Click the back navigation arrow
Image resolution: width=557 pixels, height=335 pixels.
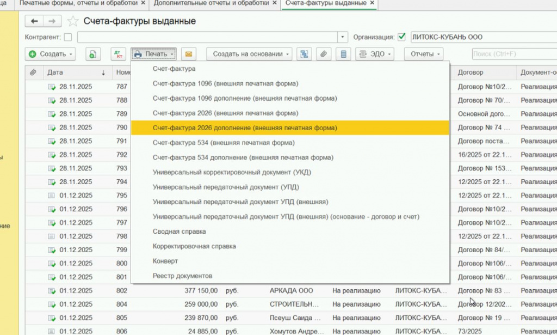click(35, 21)
